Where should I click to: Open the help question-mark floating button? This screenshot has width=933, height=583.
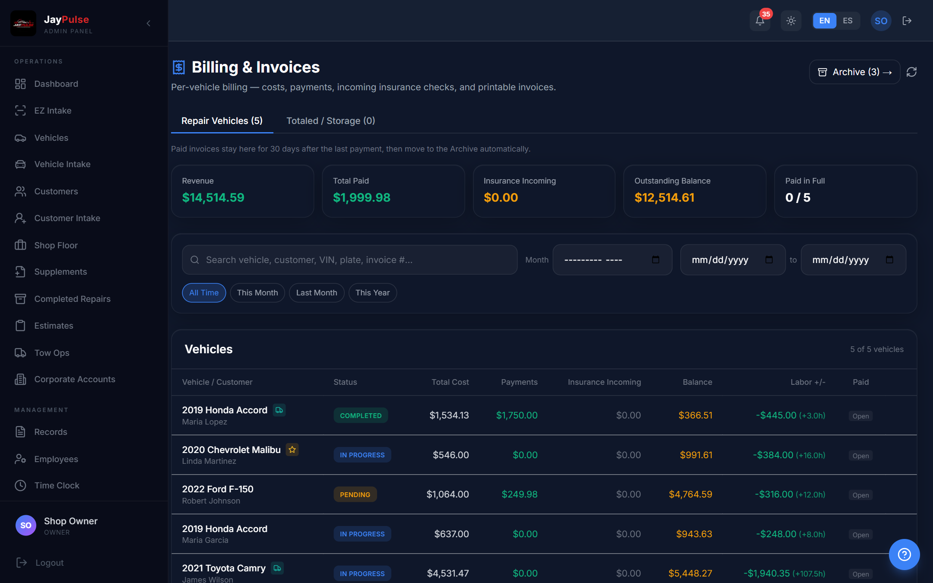[x=904, y=554]
